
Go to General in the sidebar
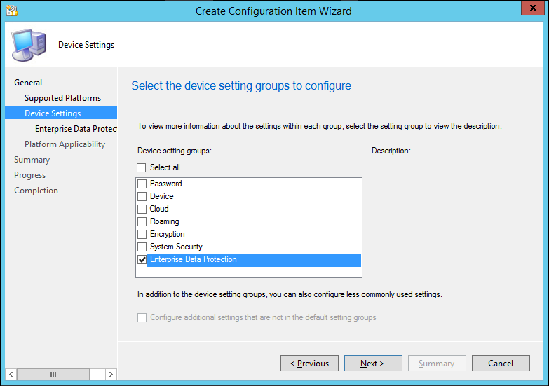28,83
